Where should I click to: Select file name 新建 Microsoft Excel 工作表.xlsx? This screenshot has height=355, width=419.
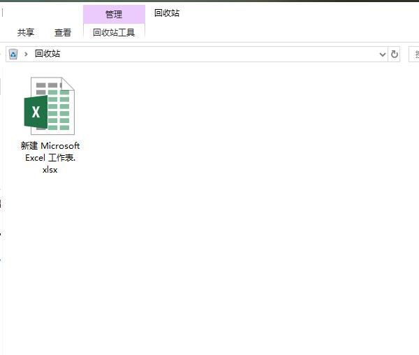[x=50, y=157]
